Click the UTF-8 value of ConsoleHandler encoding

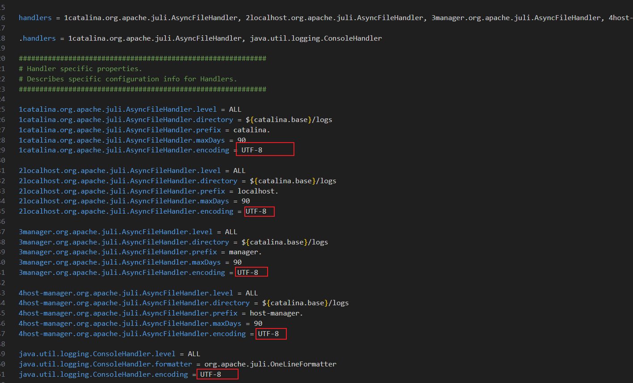(210, 375)
